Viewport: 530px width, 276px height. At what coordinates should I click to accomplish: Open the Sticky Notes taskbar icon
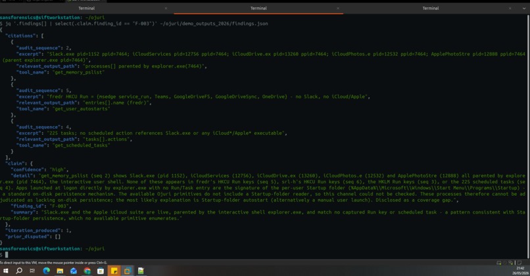point(114,271)
